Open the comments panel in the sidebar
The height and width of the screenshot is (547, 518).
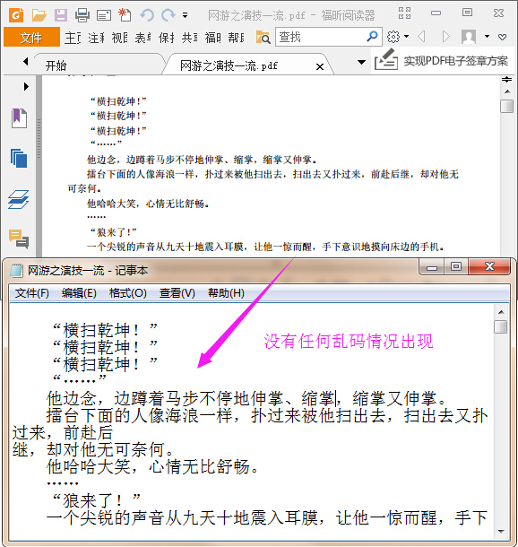click(19, 239)
